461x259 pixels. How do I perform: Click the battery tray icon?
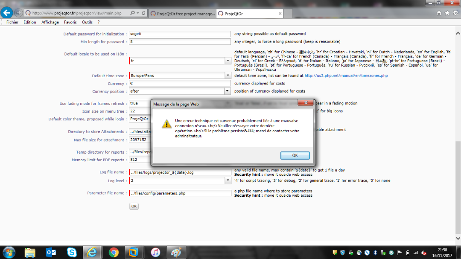tap(408, 253)
